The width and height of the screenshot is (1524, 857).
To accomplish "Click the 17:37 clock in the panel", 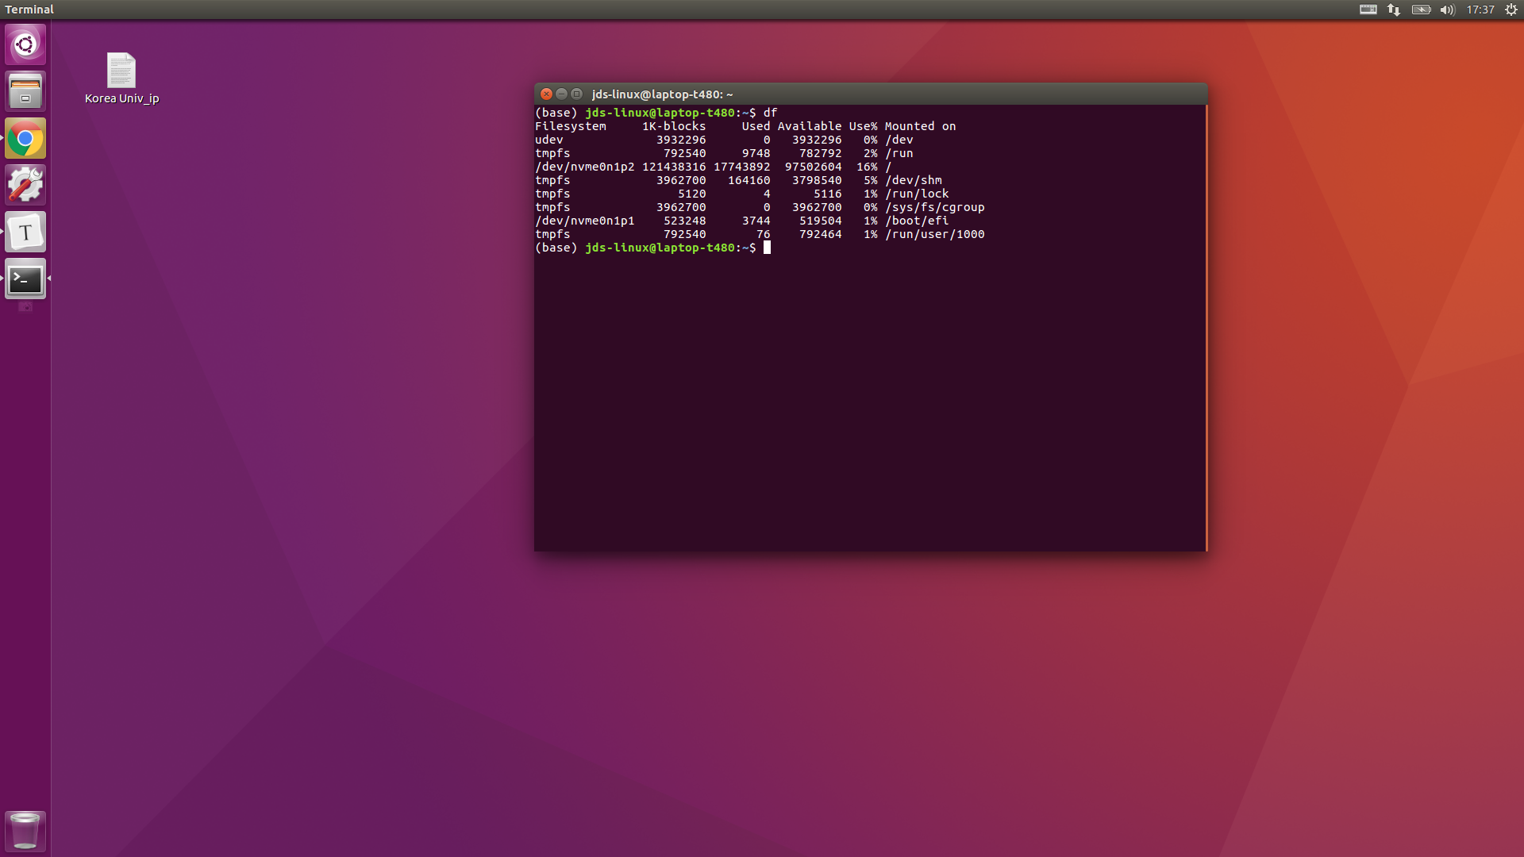I will [1480, 10].
